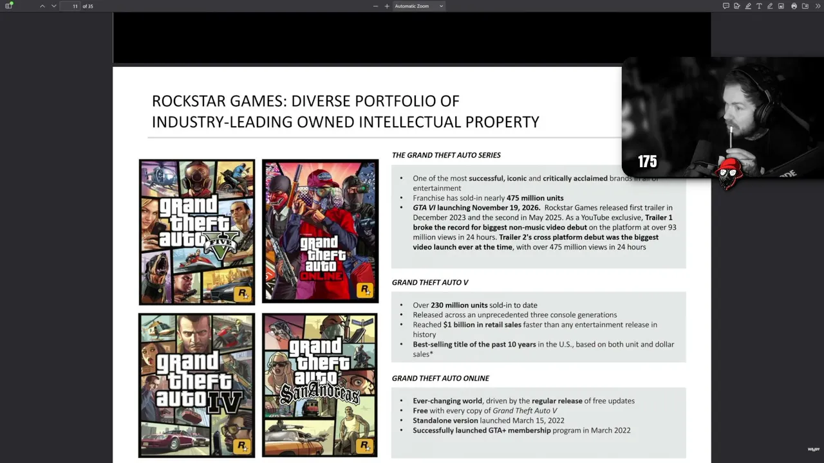824x463 pixels.
Task: Zoom out of the PDF
Action: click(375, 6)
